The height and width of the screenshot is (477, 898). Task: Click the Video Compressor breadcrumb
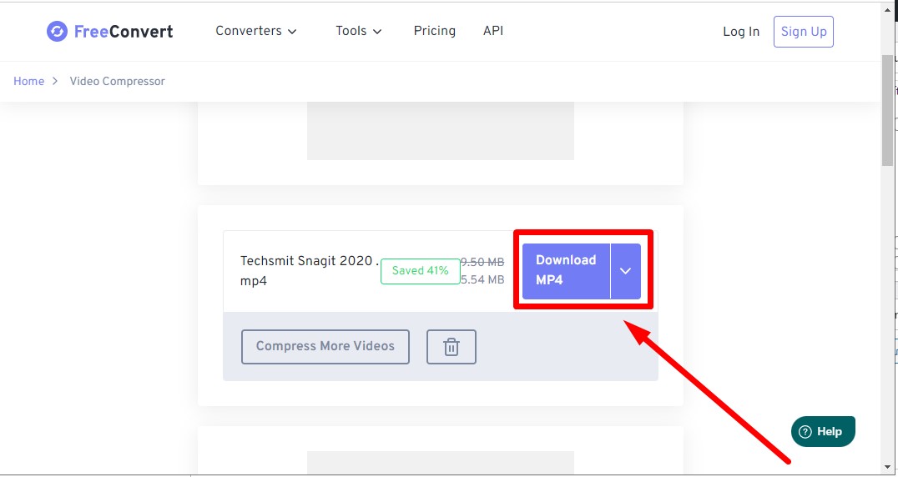click(117, 82)
